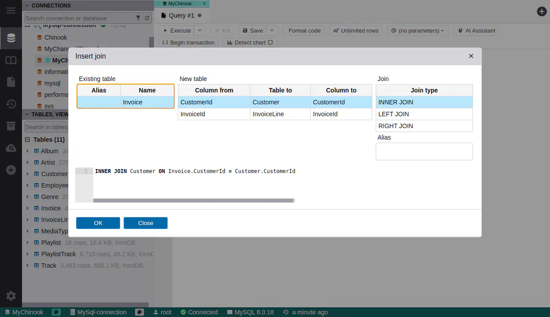Toggle the Detect chart checkbox
Image resolution: width=550 pixels, height=317 pixels.
pyautogui.click(x=270, y=42)
